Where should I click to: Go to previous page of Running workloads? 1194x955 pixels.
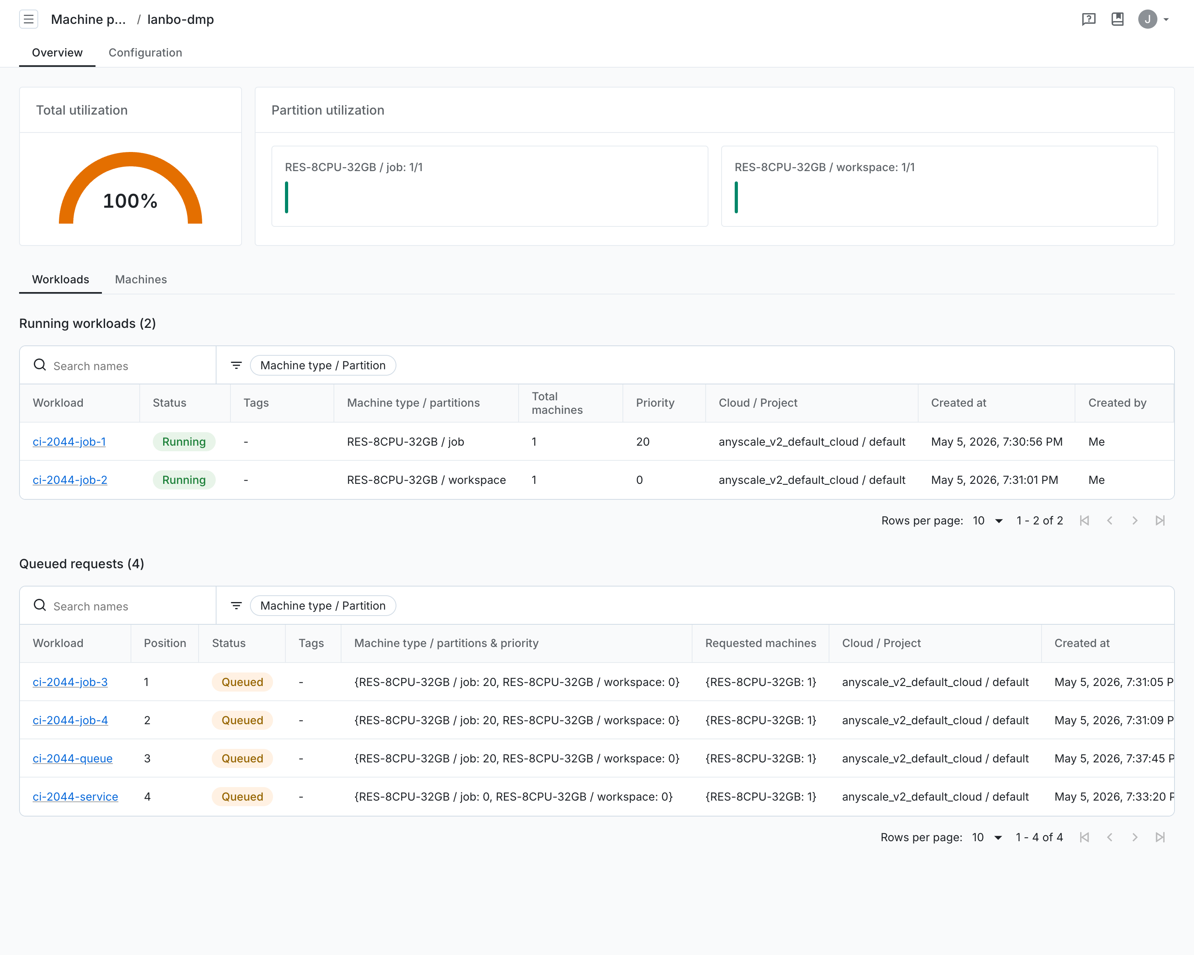(x=1110, y=520)
